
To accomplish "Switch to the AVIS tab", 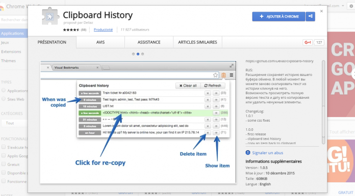I will [100, 42].
